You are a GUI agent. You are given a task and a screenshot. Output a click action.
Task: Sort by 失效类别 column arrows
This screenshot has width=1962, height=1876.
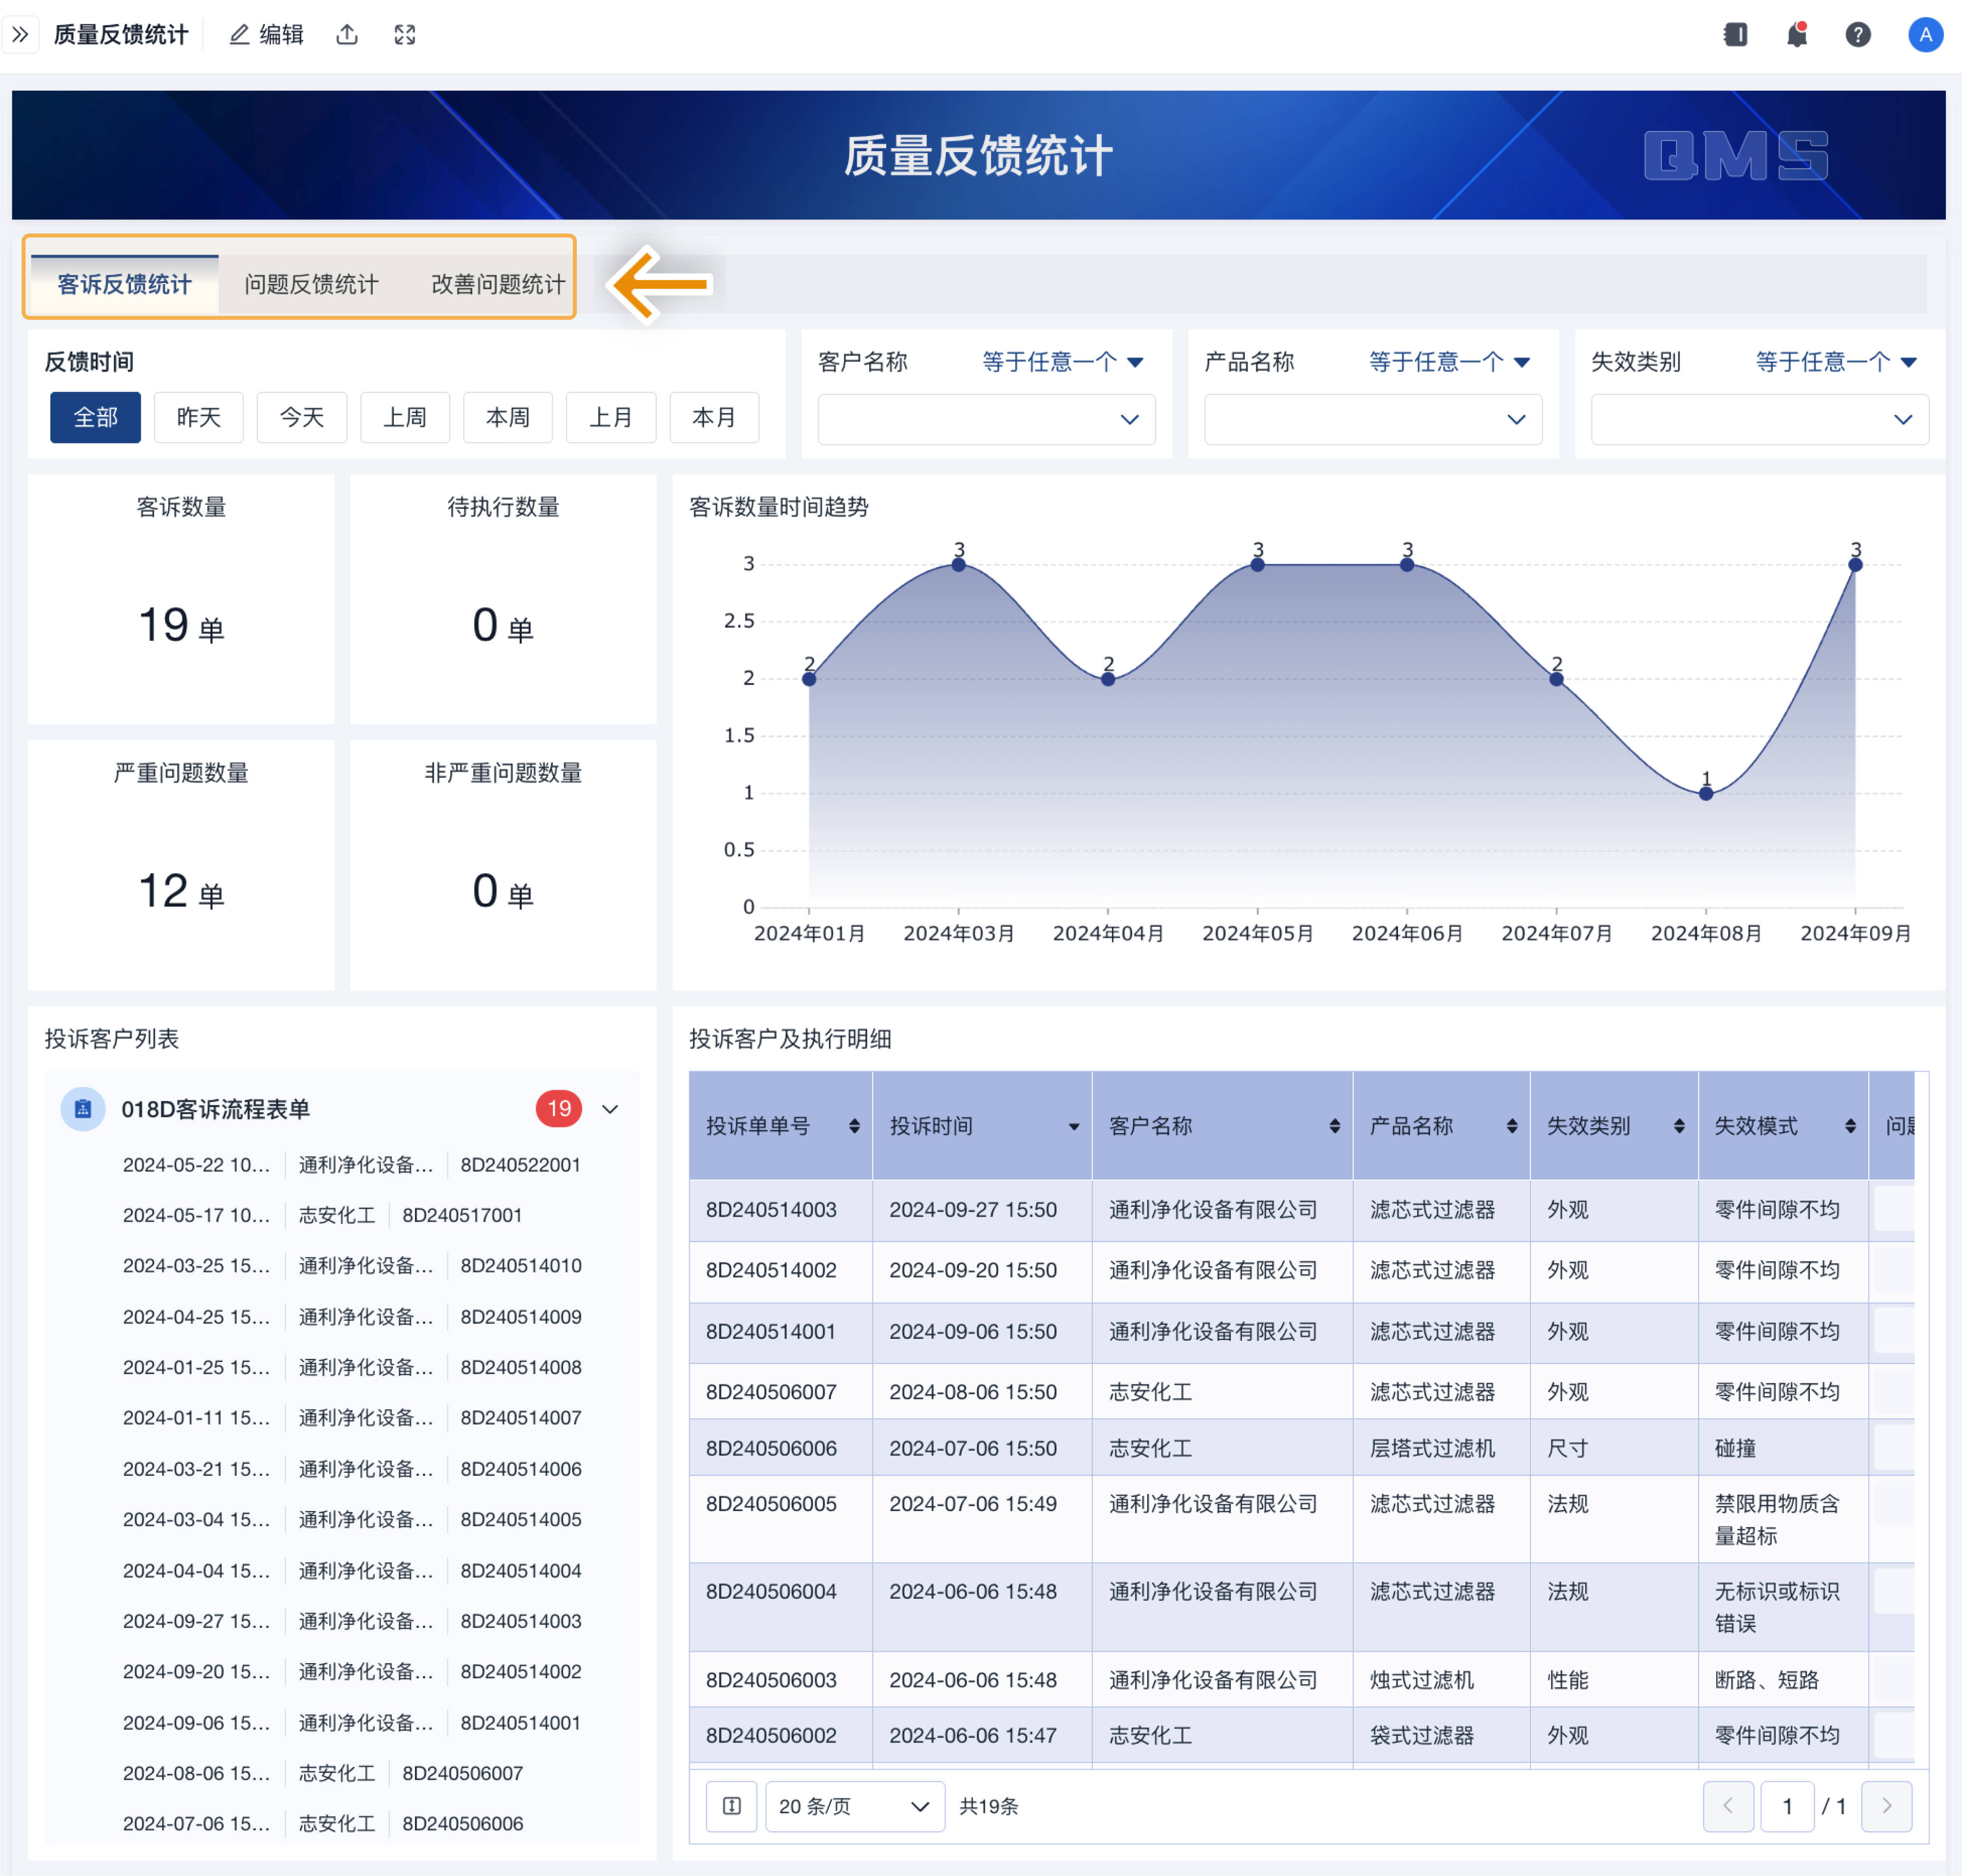pyautogui.click(x=1679, y=1126)
